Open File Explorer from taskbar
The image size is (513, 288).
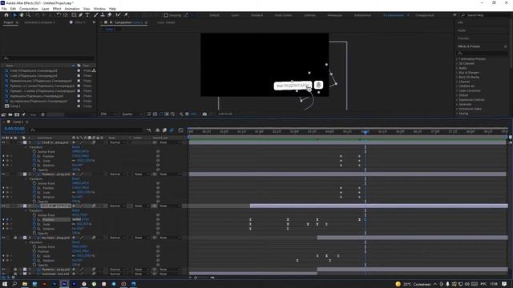point(25,284)
